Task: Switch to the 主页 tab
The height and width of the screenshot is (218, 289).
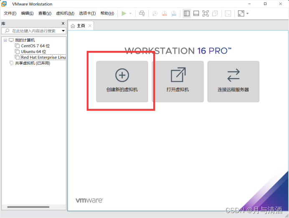Action: point(81,26)
